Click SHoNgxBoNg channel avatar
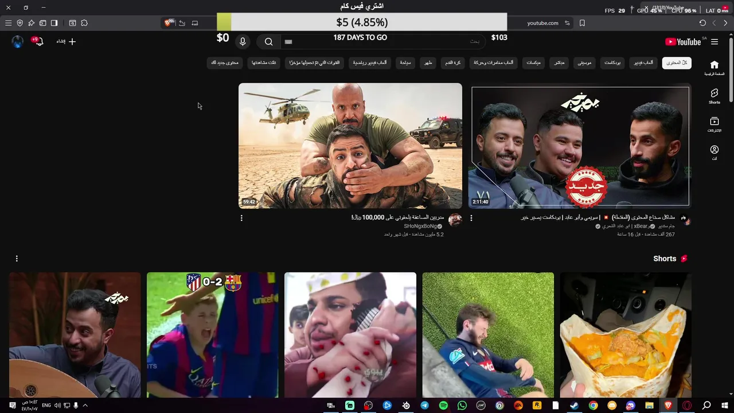This screenshot has height=413, width=734. click(x=455, y=220)
